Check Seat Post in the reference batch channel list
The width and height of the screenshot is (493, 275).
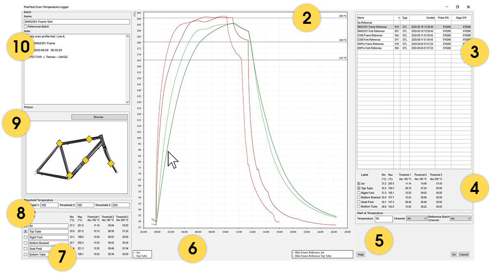[359, 202]
